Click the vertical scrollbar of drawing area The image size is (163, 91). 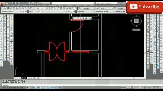[x=145, y=45]
